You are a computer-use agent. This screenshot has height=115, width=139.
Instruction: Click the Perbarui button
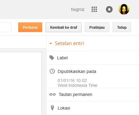[x=30, y=27]
